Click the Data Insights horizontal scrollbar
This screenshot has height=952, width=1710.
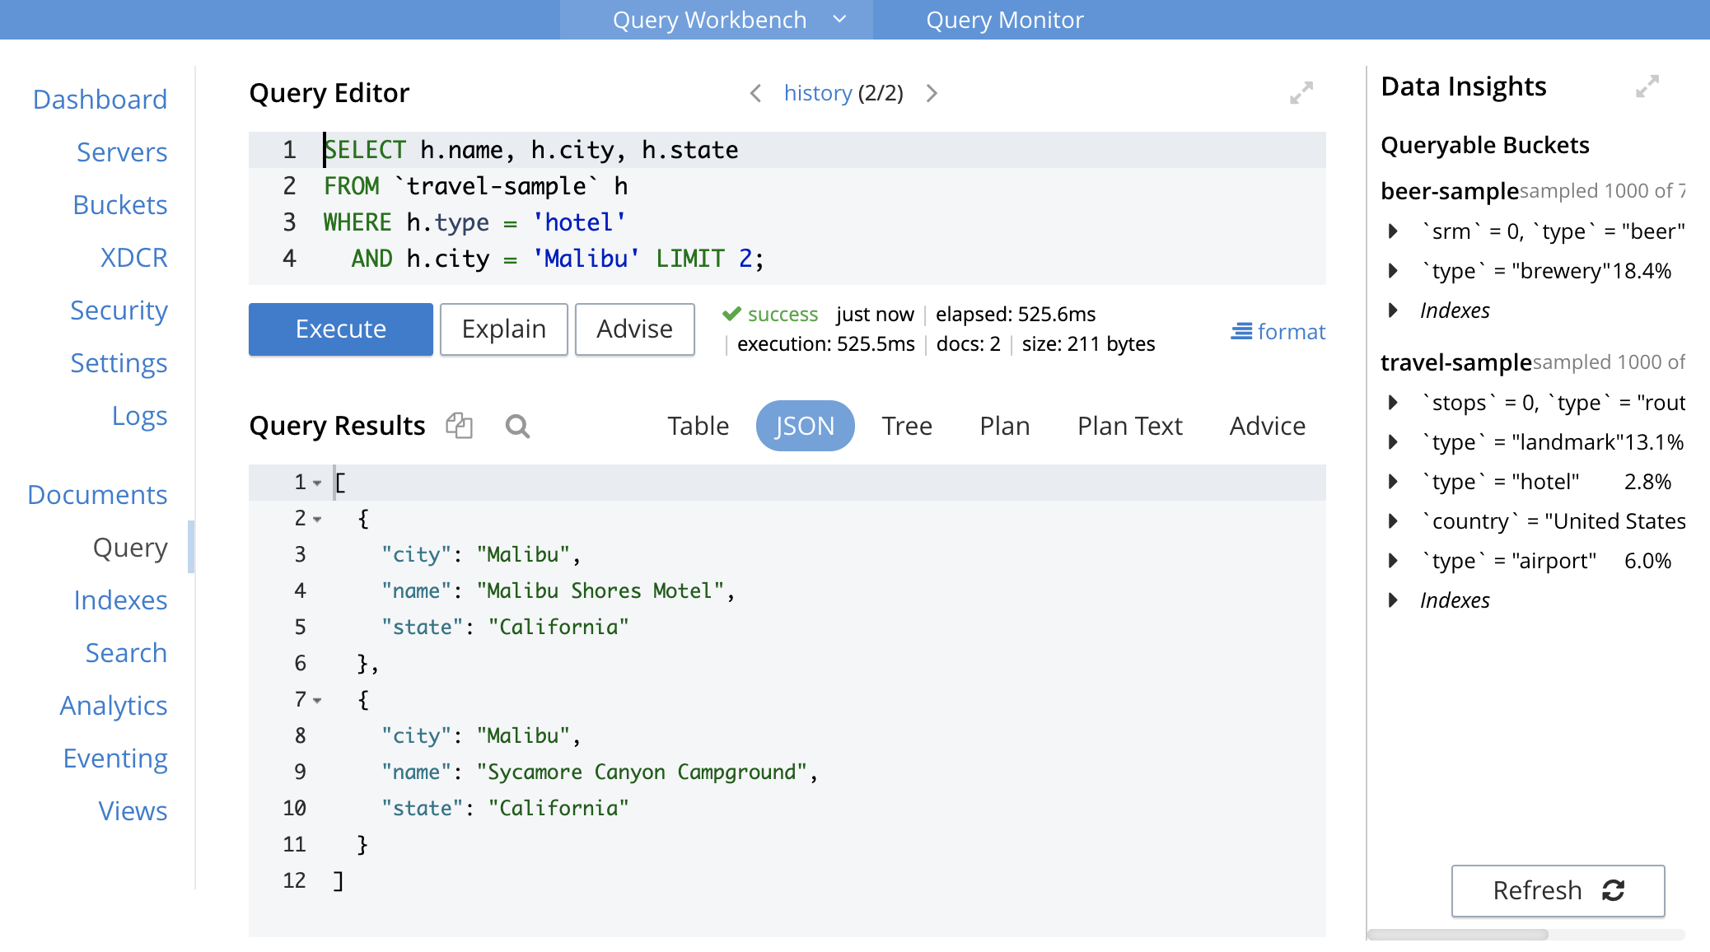coord(1458,935)
